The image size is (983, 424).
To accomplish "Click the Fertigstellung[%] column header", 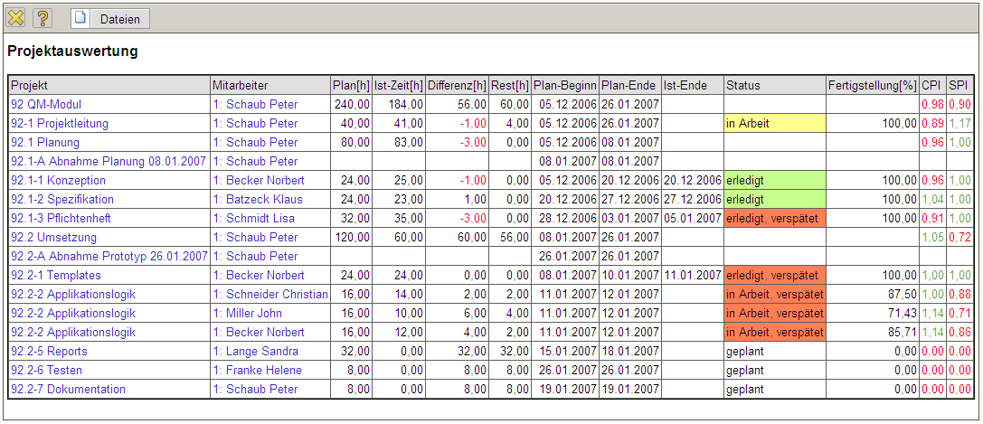I will pyautogui.click(x=871, y=86).
